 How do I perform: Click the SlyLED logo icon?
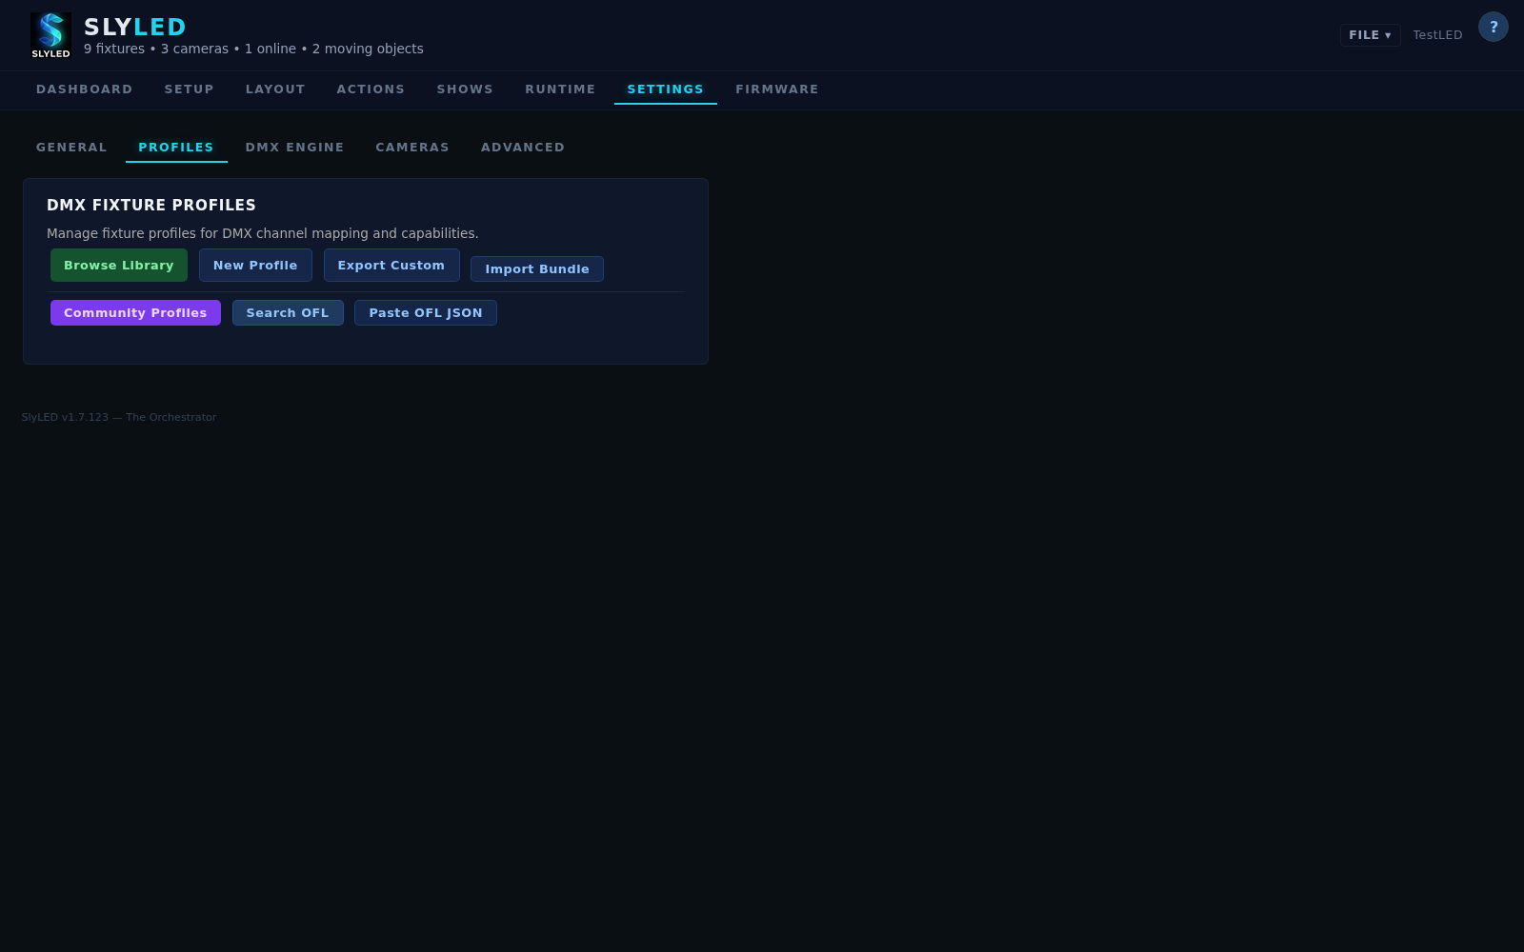[x=50, y=35]
